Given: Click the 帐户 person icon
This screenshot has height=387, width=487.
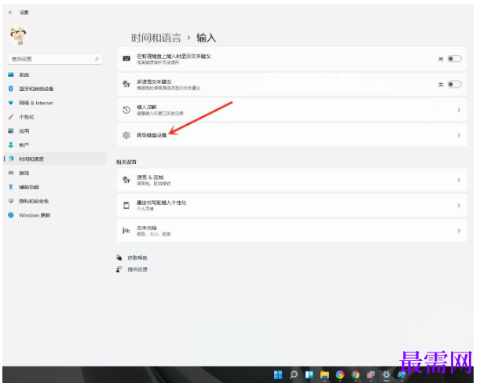Looking at the screenshot, I should point(11,145).
